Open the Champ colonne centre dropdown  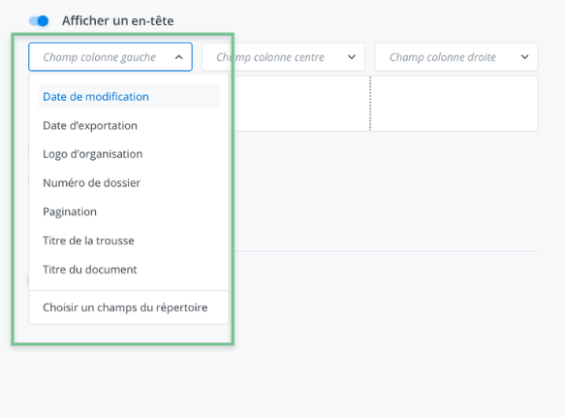pos(283,57)
